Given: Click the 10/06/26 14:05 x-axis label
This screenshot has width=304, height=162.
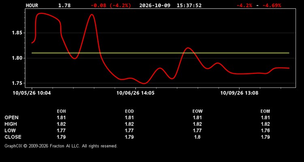Looking at the screenshot, I should coord(135,93).
